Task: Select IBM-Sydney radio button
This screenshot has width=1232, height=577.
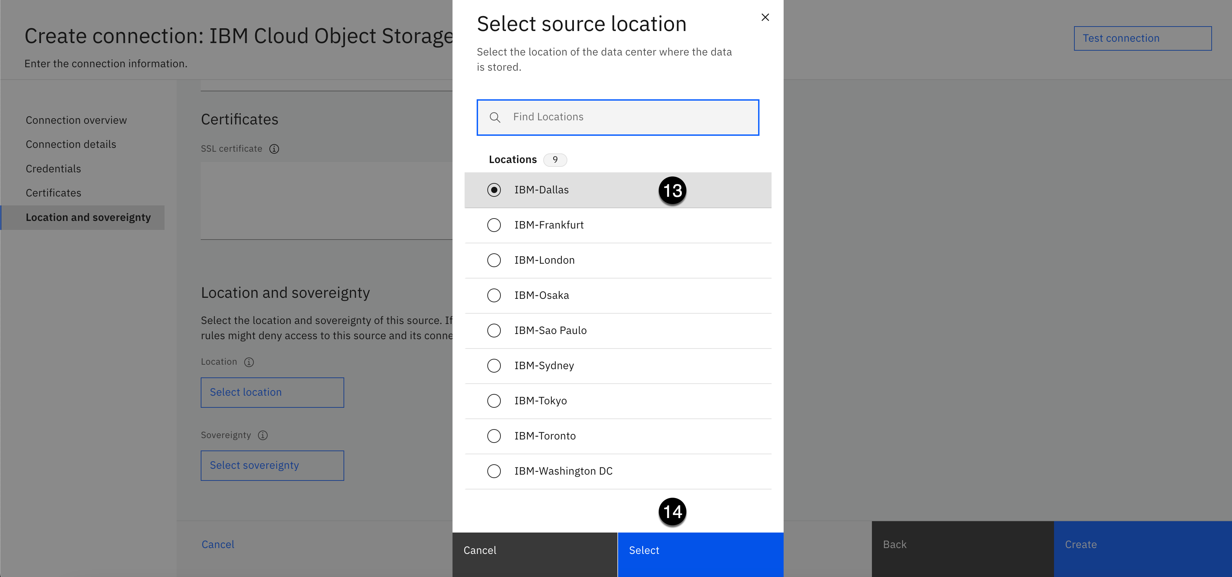Action: (494, 366)
